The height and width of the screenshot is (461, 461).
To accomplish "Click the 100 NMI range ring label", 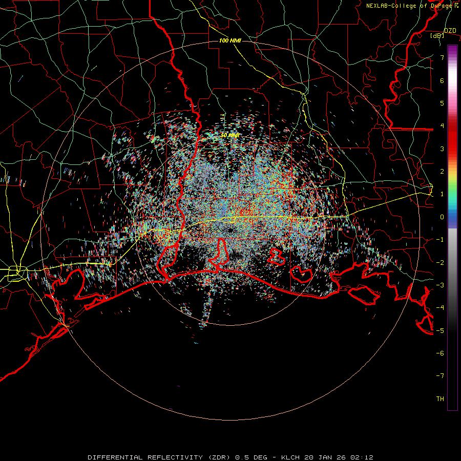I will coord(230,40).
